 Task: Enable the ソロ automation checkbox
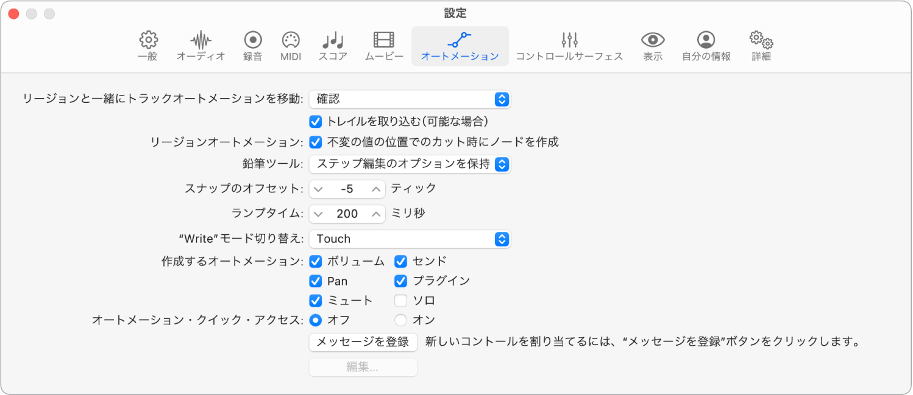(x=400, y=300)
